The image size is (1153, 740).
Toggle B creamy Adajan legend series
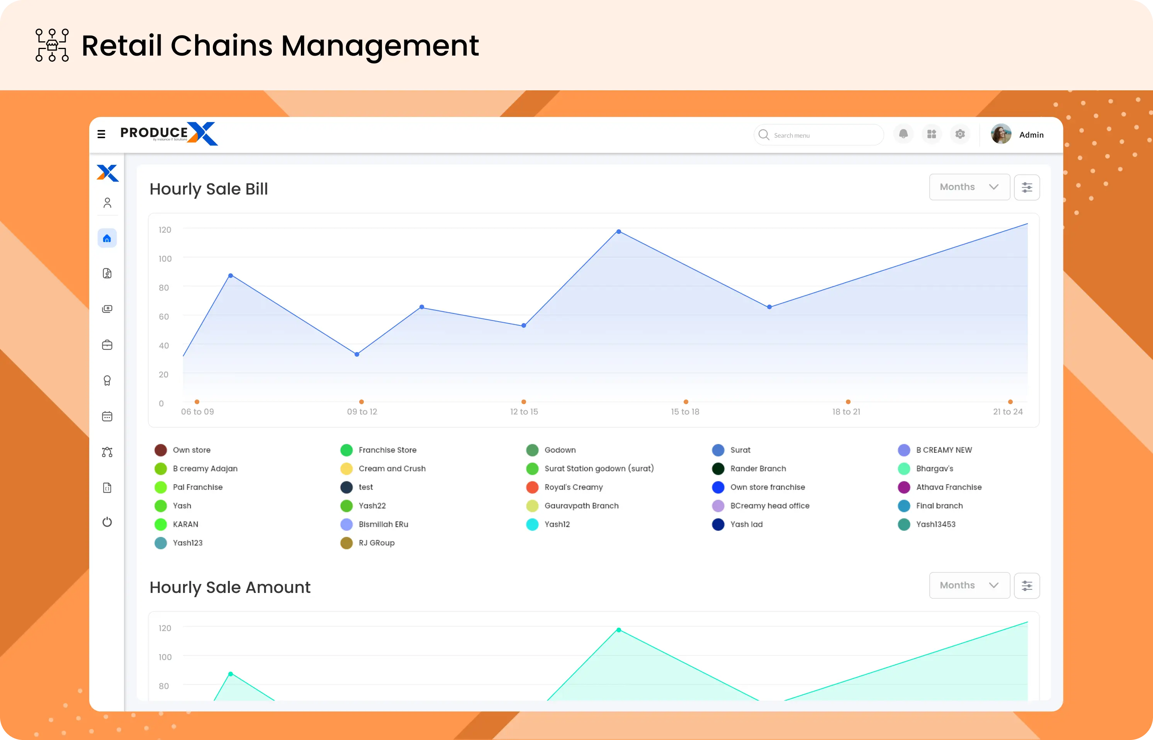(x=196, y=469)
